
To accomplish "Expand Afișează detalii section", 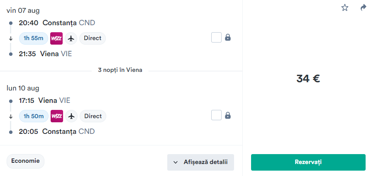I will pyautogui.click(x=200, y=162).
